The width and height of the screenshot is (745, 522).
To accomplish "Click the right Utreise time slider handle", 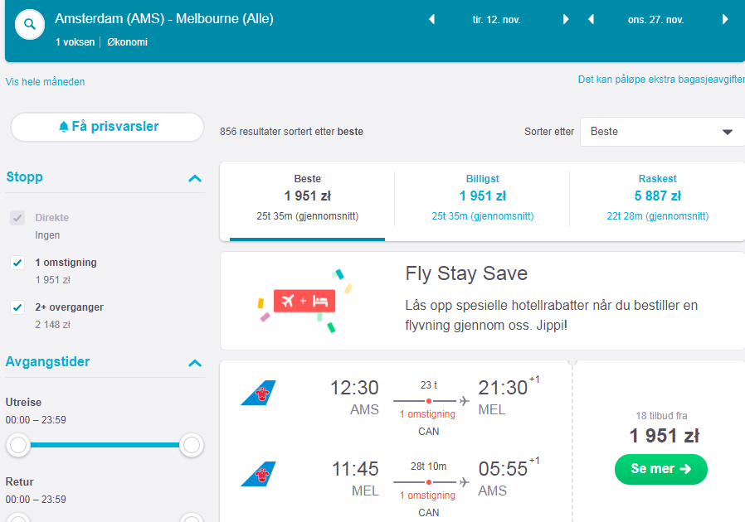I will coord(192,445).
